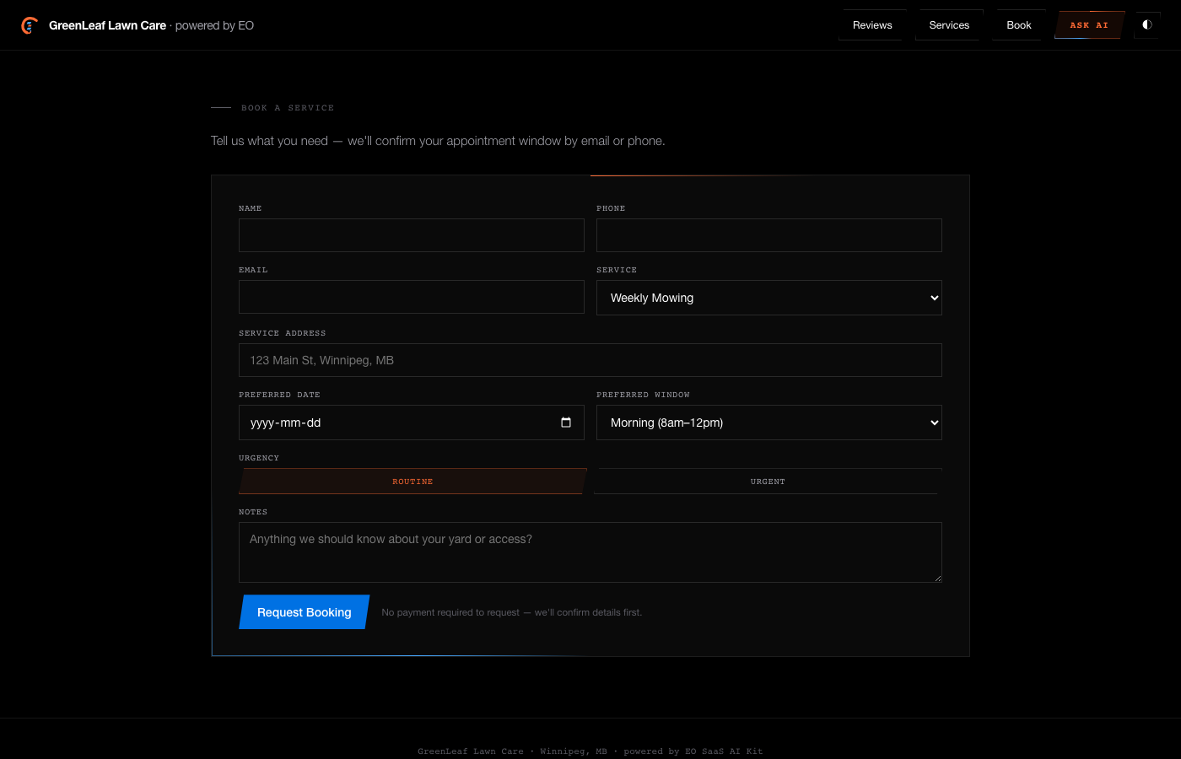Open the calendar picker icon in Preferred Date
Image resolution: width=1181 pixels, height=759 pixels.
[x=566, y=423]
